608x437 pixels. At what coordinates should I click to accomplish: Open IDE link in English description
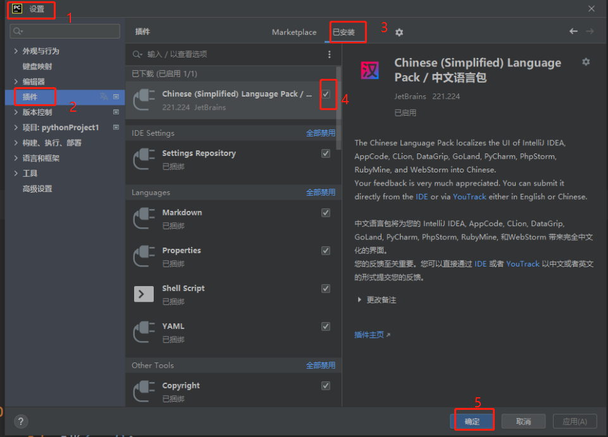(x=421, y=196)
